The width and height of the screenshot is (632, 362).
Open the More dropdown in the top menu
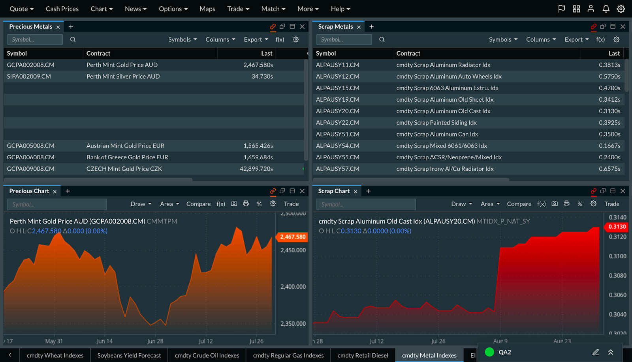click(x=308, y=9)
